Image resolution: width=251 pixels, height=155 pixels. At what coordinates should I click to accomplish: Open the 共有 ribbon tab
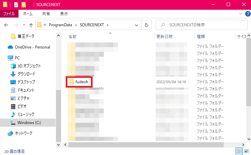[46, 14]
